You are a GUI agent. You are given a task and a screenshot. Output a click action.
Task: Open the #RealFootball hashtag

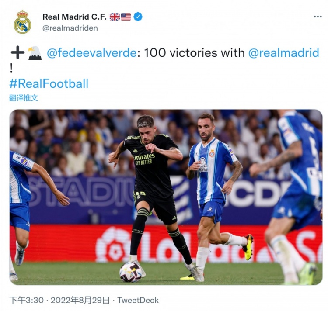pyautogui.click(x=49, y=83)
